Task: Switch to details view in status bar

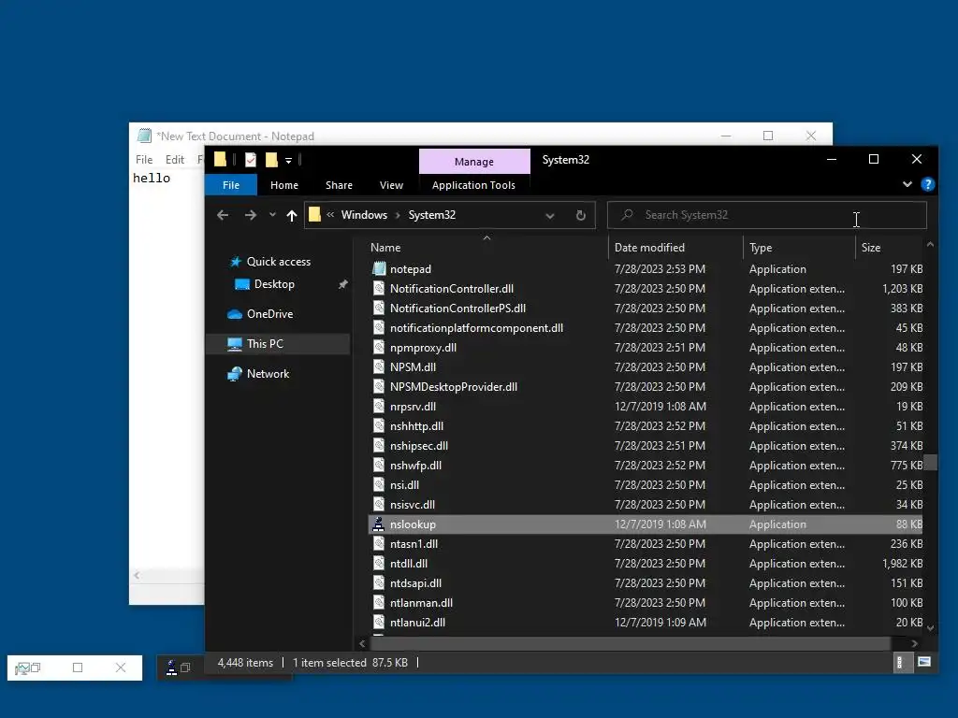Action: [899, 663]
